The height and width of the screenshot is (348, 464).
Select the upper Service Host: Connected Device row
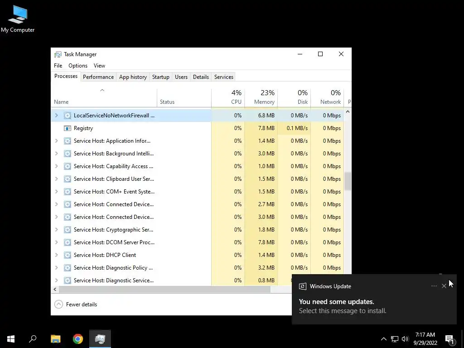click(x=198, y=204)
